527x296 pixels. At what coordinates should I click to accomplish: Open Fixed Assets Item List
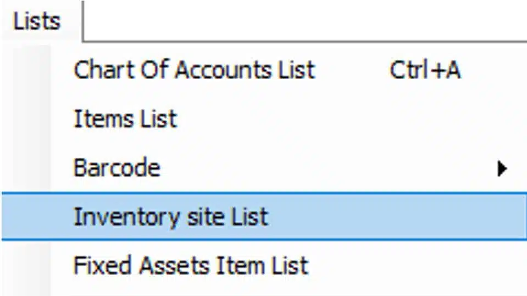(191, 266)
